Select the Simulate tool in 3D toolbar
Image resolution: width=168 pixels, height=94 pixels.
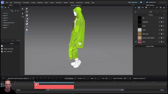pyautogui.click(x=23, y=9)
